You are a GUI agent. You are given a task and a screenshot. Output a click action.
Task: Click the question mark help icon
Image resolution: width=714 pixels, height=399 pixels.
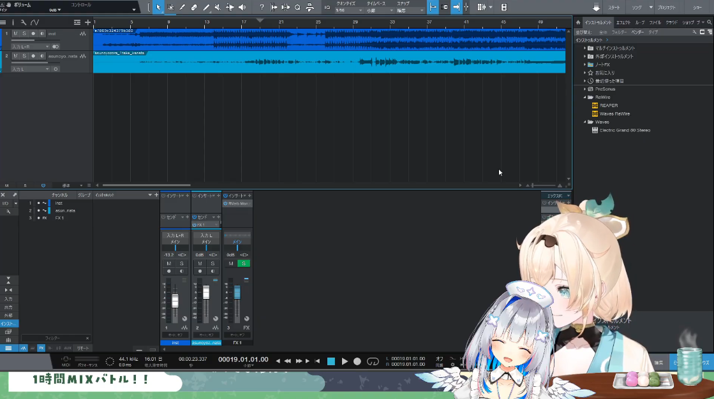pyautogui.click(x=262, y=7)
